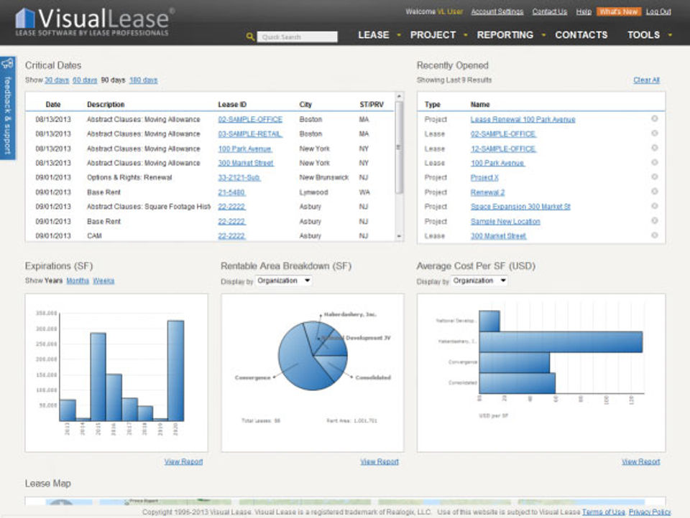Open Average Cost Display by Organization dropdown
This screenshot has height=518, width=690.
479,281
